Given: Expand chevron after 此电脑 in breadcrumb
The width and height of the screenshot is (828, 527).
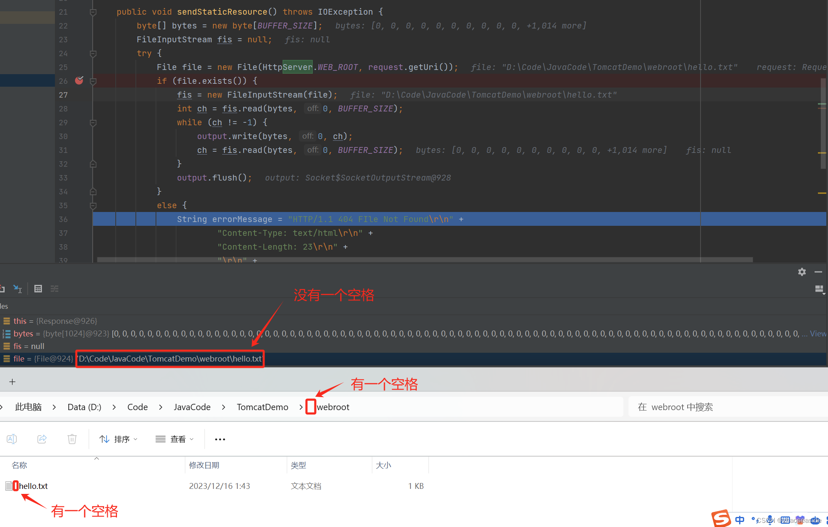Looking at the screenshot, I should tap(54, 407).
